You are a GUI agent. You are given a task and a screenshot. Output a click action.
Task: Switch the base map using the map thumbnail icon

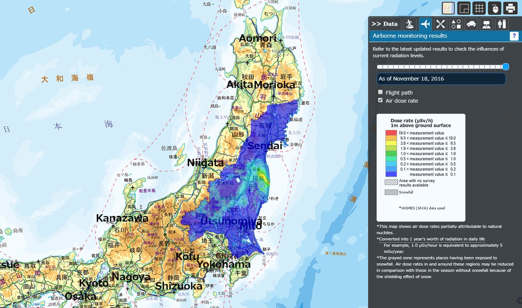click(448, 8)
